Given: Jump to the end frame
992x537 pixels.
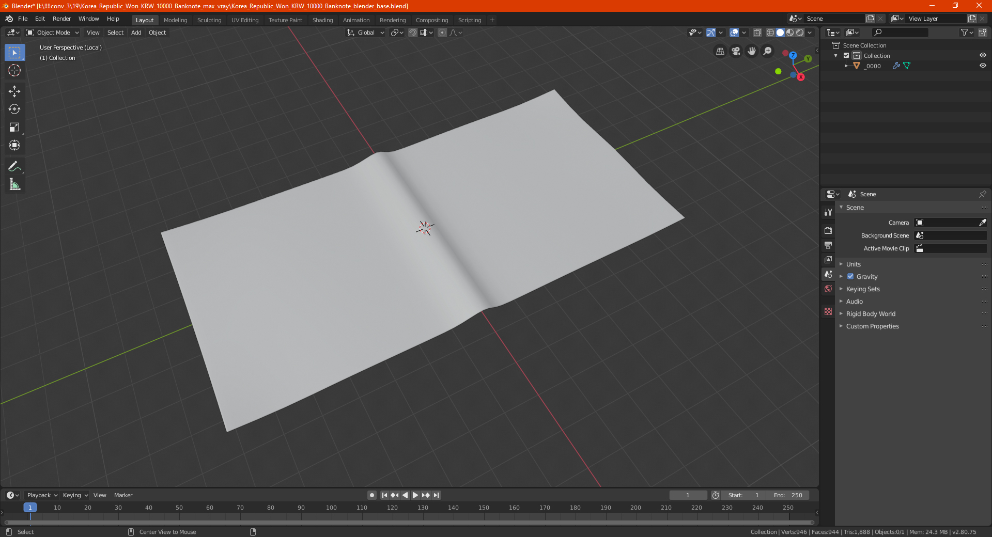Looking at the screenshot, I should (436, 495).
